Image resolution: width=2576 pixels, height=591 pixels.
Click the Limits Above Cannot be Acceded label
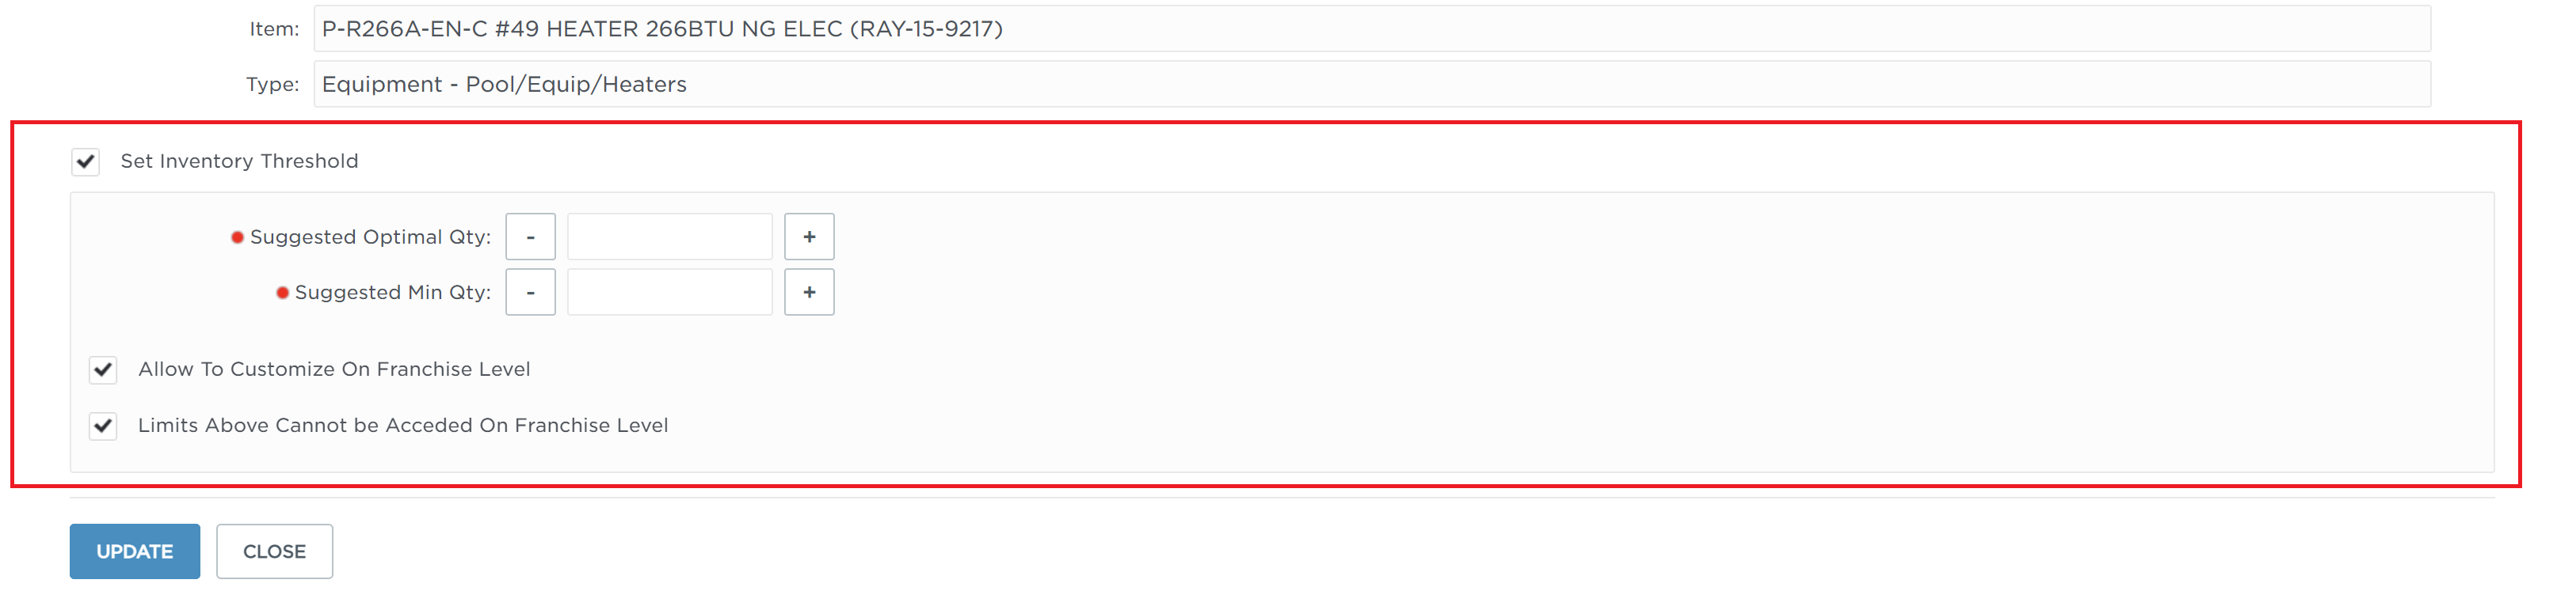[403, 426]
